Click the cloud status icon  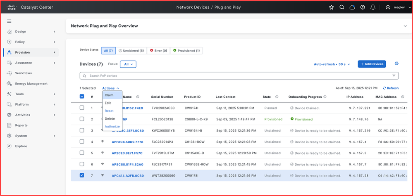352,7
